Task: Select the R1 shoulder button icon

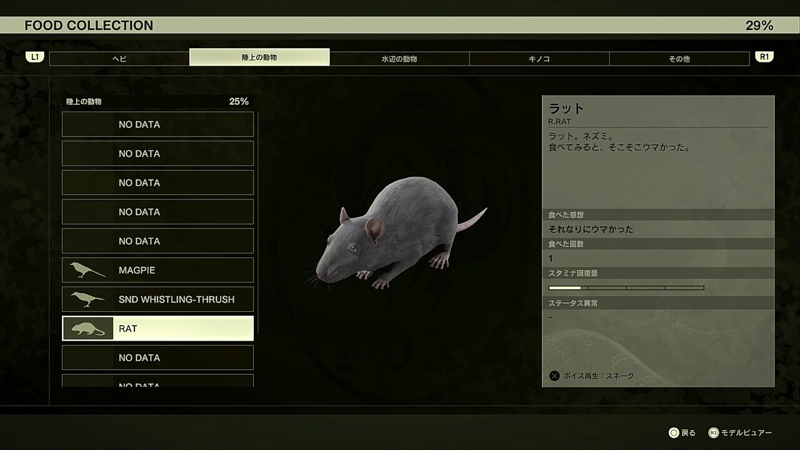Action: 764,57
